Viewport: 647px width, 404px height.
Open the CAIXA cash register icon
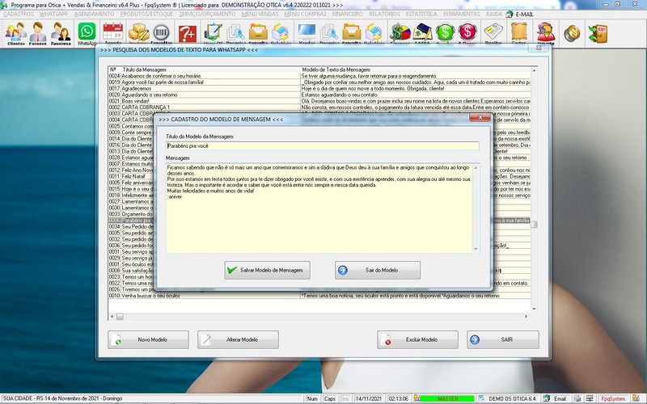pyautogui.click(x=422, y=33)
